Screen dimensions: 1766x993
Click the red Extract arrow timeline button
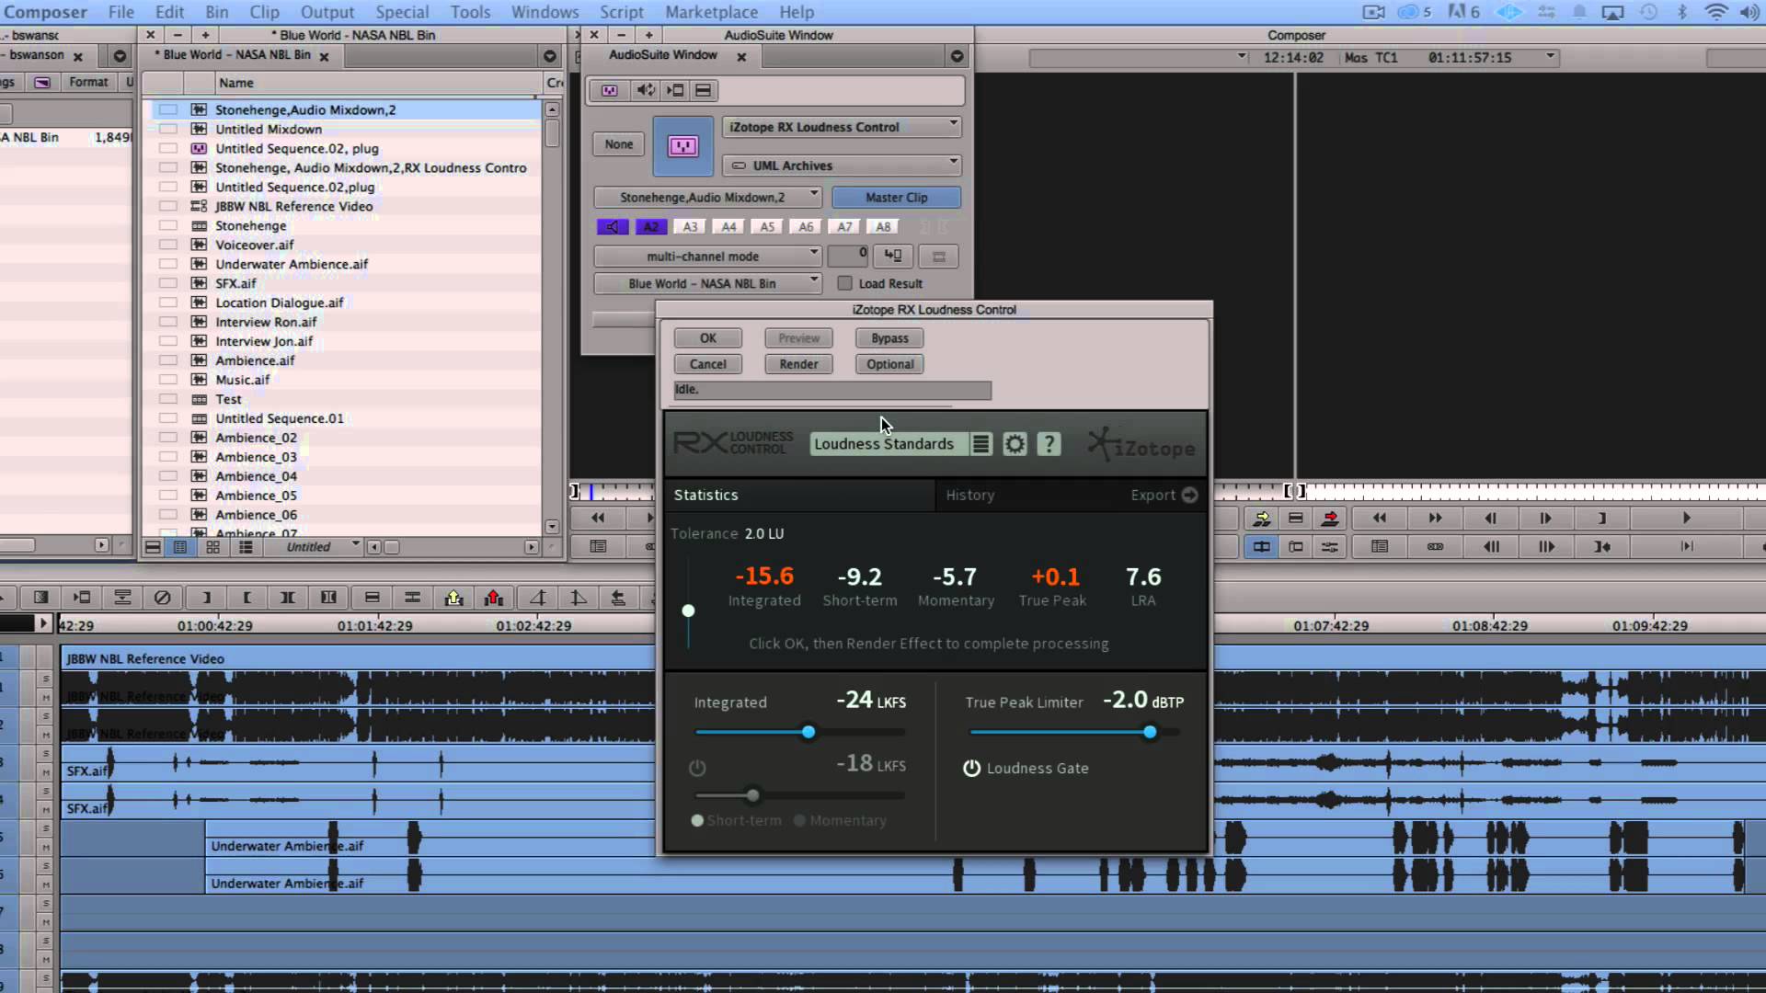tap(494, 598)
